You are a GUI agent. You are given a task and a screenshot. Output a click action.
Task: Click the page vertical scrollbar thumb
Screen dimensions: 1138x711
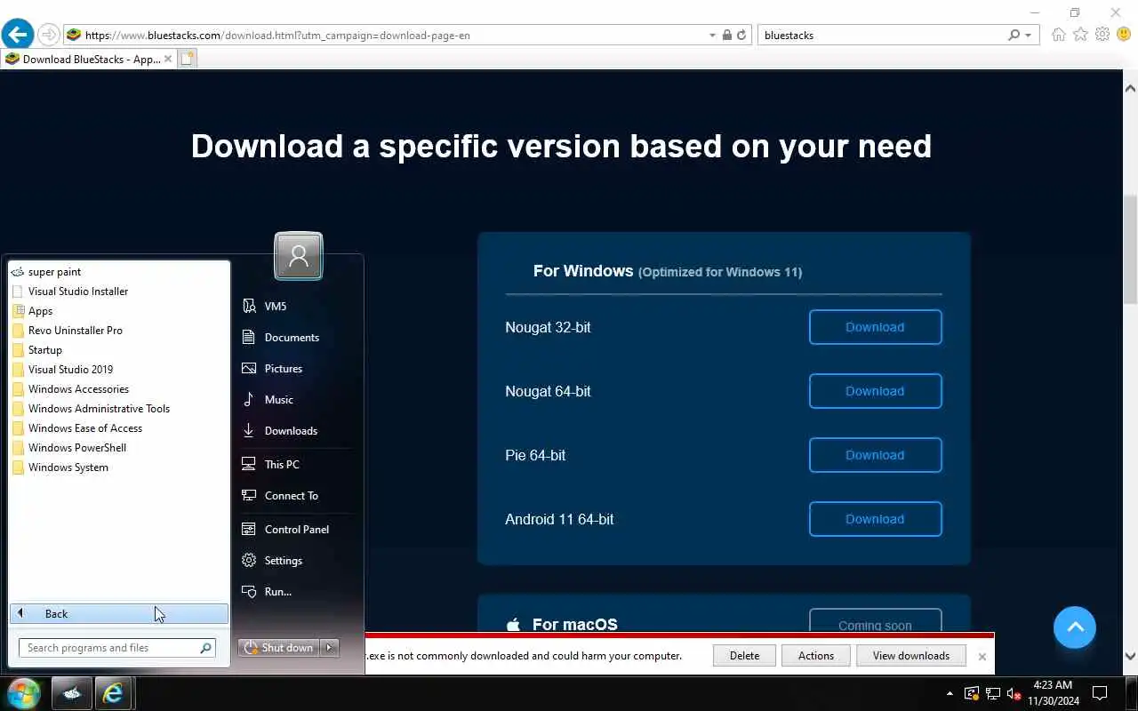pyautogui.click(x=1130, y=249)
